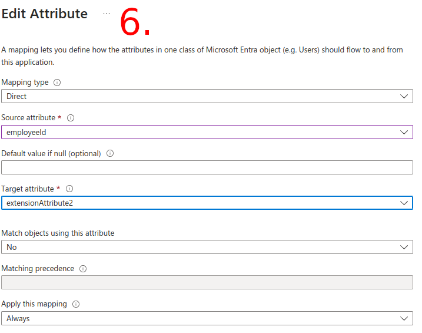Open the Apply this mapping dropdown set to Always

pos(207,318)
